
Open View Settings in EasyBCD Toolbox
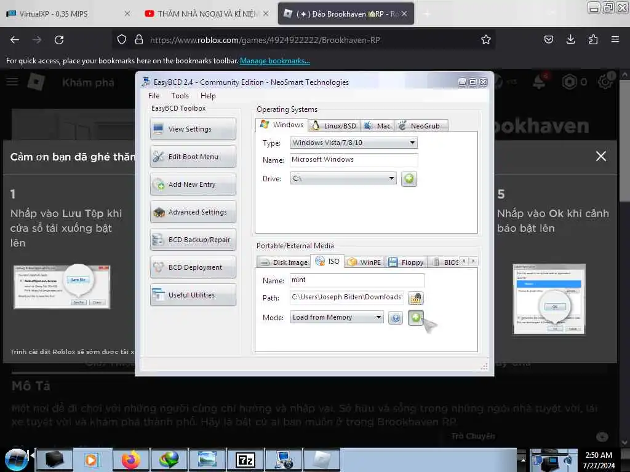click(193, 129)
